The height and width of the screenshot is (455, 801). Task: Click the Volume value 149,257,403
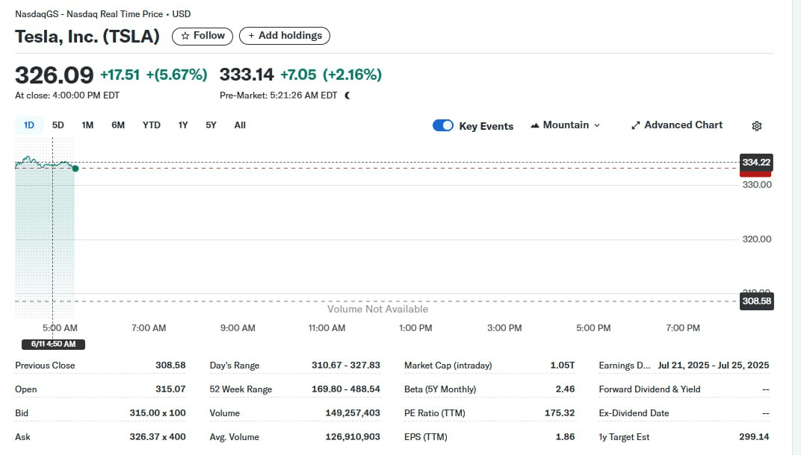tap(353, 412)
